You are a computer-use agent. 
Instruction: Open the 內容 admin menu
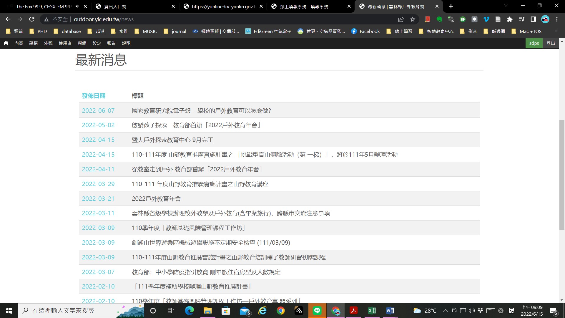coord(19,43)
